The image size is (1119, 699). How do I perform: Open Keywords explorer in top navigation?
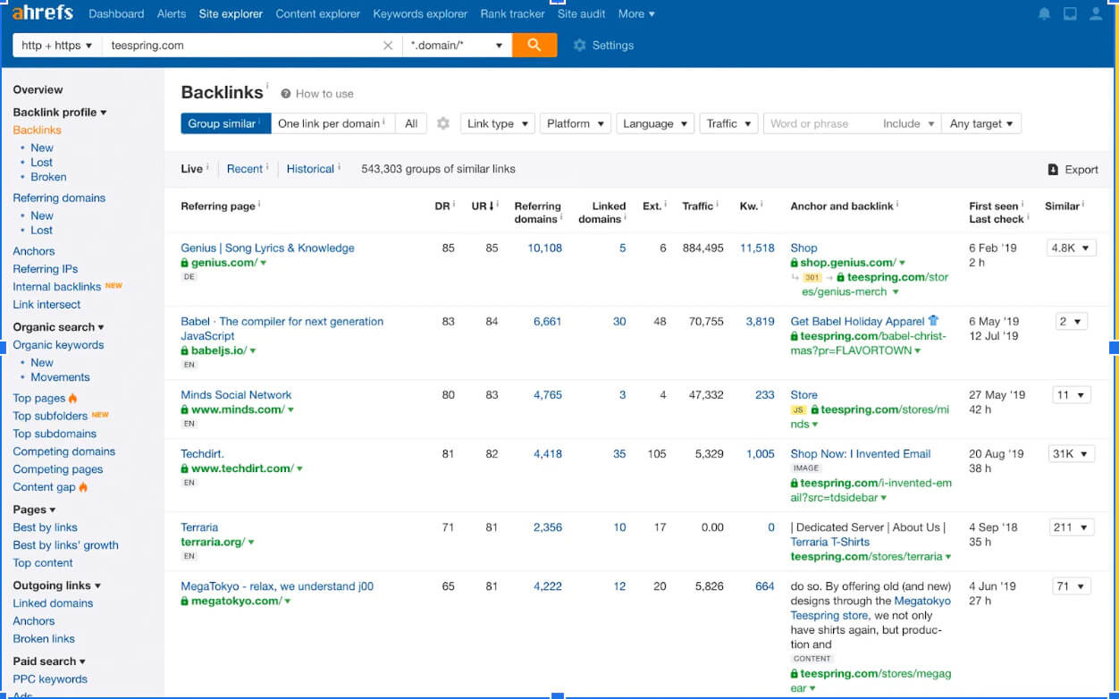[420, 13]
